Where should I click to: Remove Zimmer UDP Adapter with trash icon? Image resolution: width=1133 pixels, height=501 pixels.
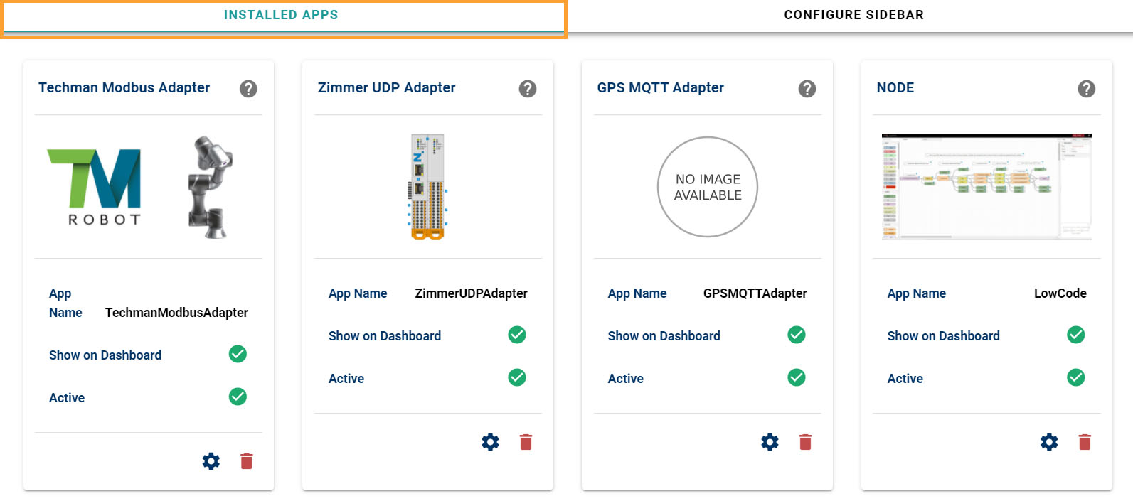526,442
